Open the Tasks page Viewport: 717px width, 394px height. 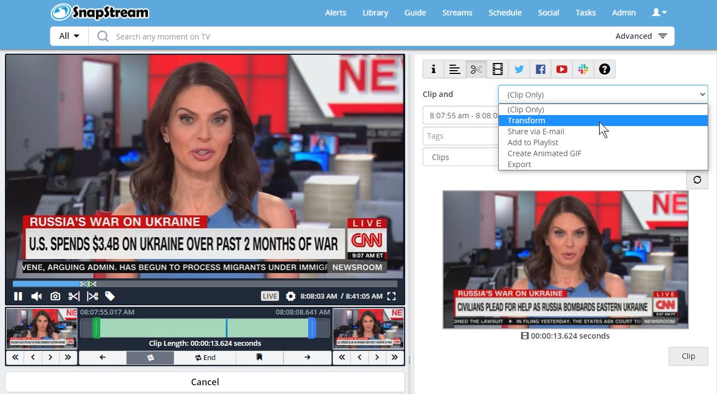coord(585,13)
